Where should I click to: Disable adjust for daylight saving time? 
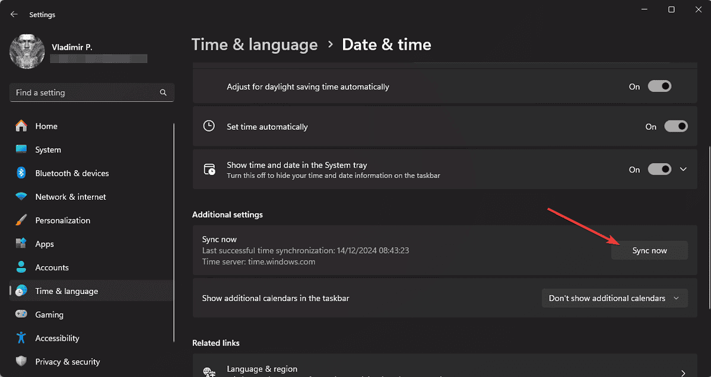659,86
